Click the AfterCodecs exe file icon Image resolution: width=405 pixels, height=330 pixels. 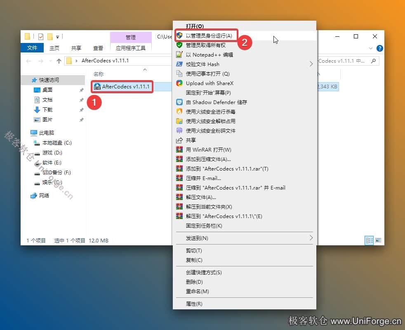coord(97,86)
